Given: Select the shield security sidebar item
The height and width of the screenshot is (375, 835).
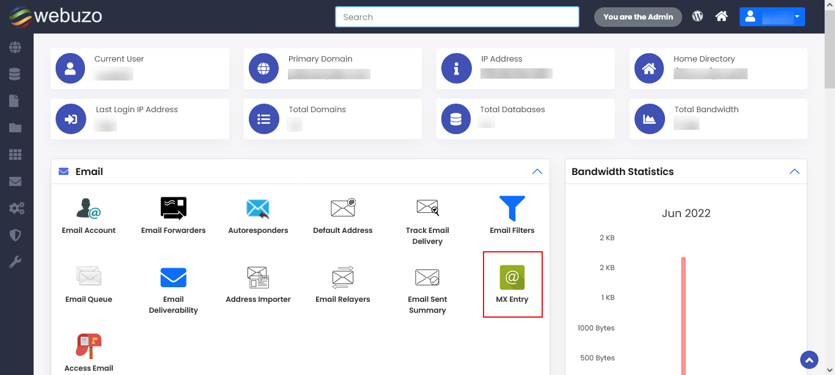Looking at the screenshot, I should (x=15, y=235).
